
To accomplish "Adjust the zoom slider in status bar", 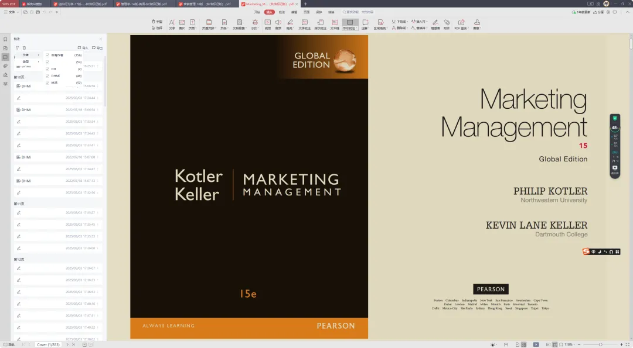I will pyautogui.click(x=600, y=344).
